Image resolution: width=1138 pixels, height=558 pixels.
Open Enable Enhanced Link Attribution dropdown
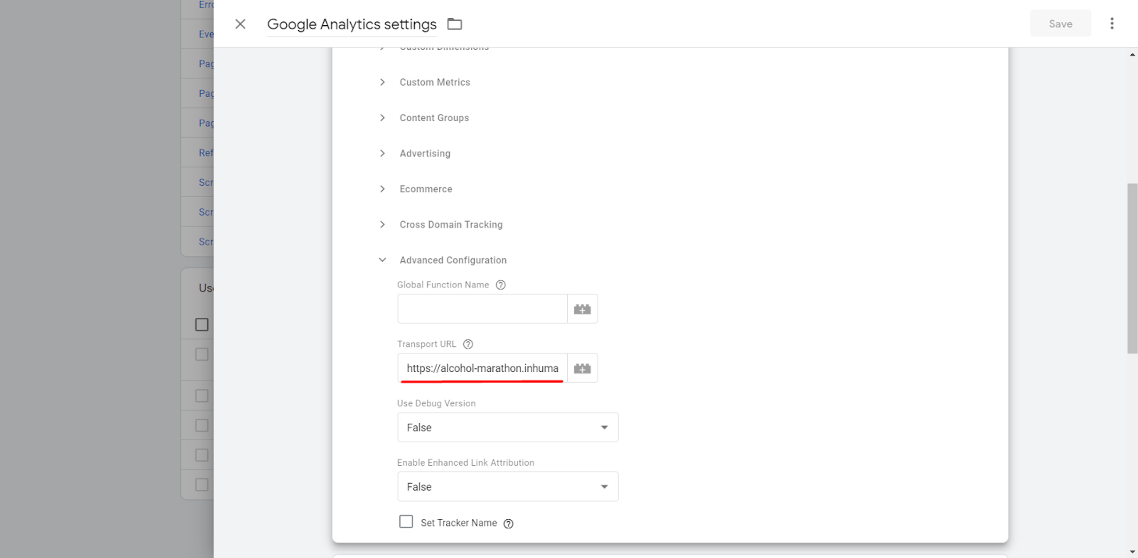[508, 487]
